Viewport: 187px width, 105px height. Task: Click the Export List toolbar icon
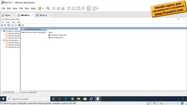(15, 25)
